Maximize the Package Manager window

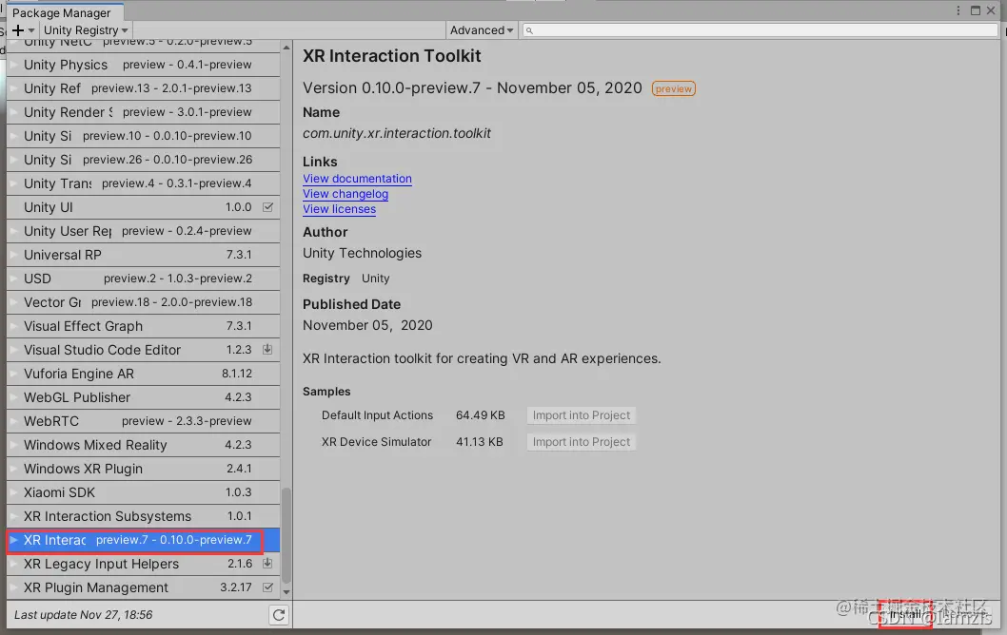point(976,10)
